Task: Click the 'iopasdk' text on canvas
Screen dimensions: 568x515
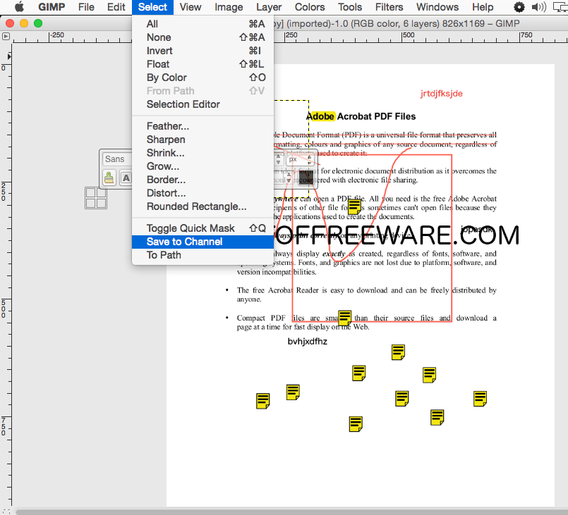Action: point(476,229)
